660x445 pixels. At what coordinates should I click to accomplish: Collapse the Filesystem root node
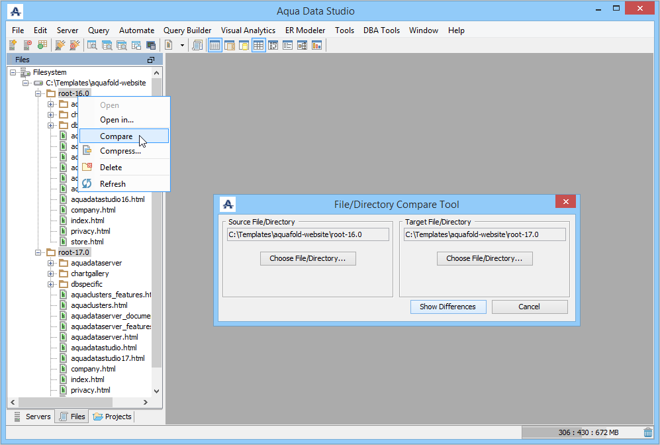[13, 72]
